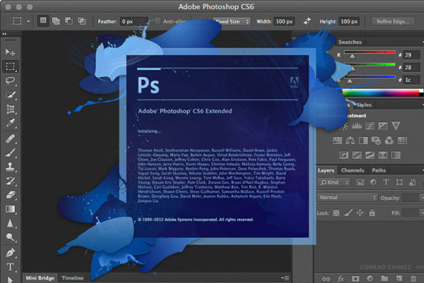Activate the Zoom tool
Image resolution: width=424 pixels, height=283 pixels.
[x=10, y=238]
